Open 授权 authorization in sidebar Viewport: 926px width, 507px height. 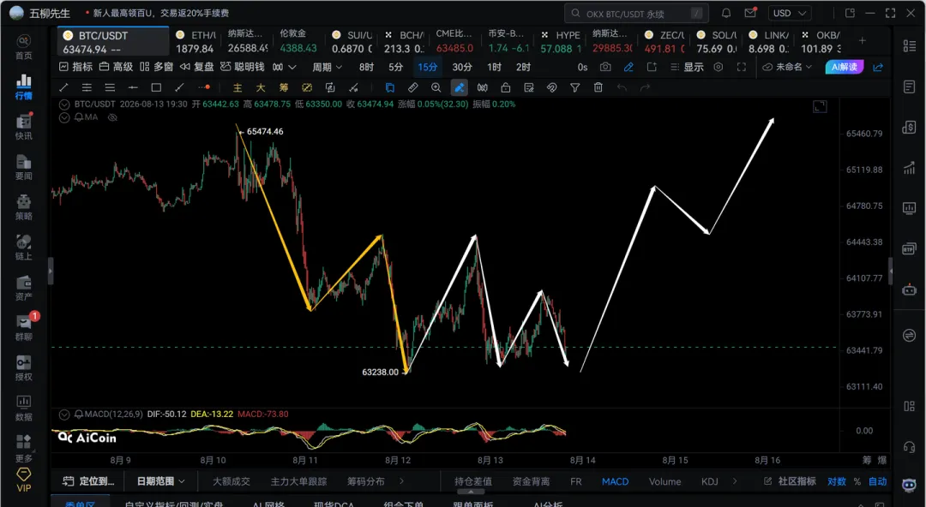[x=24, y=367]
